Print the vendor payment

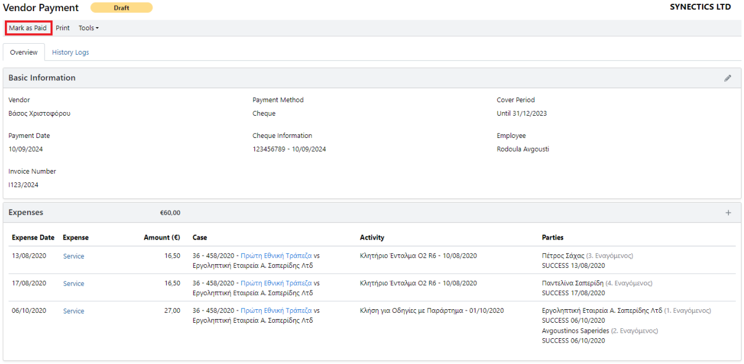[62, 28]
